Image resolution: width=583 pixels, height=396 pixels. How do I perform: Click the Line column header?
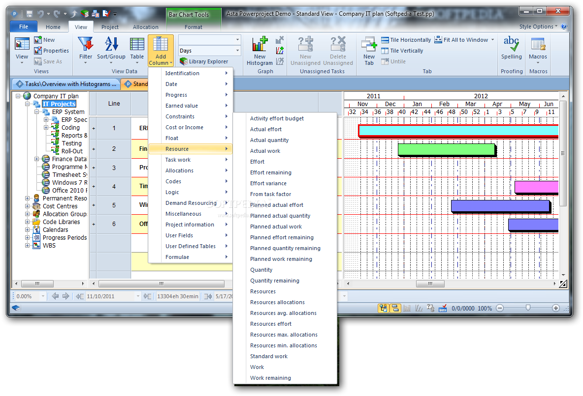point(114,104)
